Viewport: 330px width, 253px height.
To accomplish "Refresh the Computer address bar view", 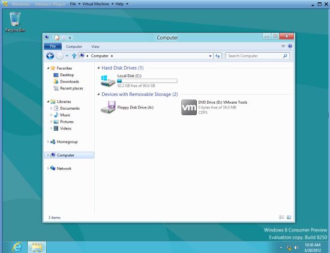I will click(217, 56).
